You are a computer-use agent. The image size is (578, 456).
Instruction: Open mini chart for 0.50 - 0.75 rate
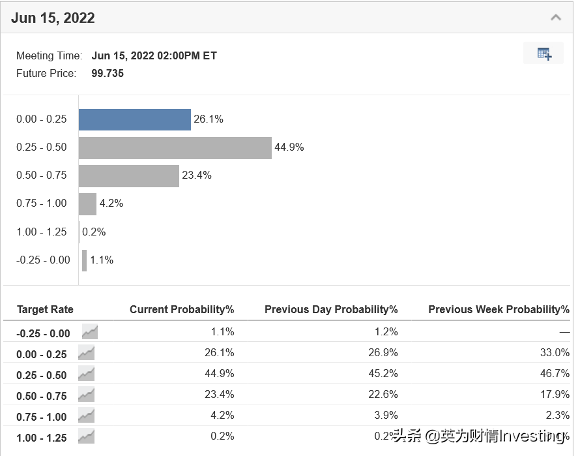pos(86,395)
